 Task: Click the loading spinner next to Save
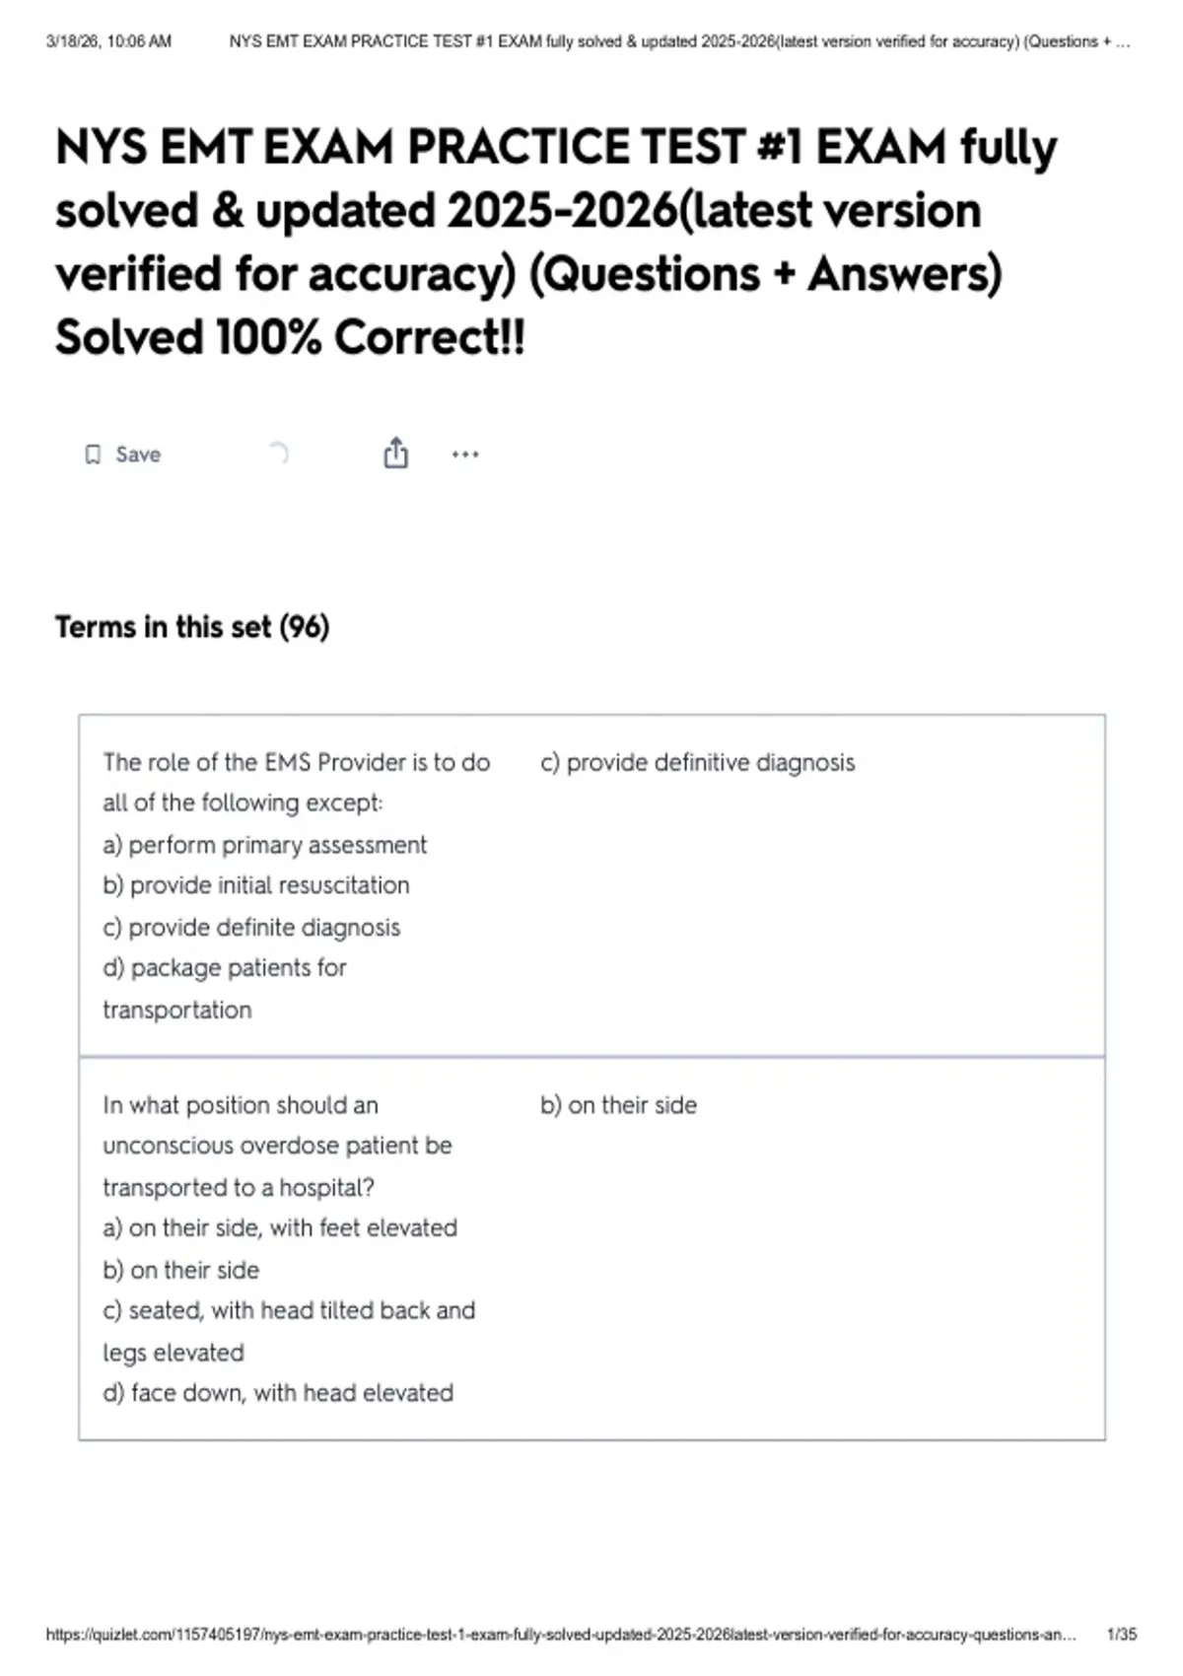pos(279,454)
